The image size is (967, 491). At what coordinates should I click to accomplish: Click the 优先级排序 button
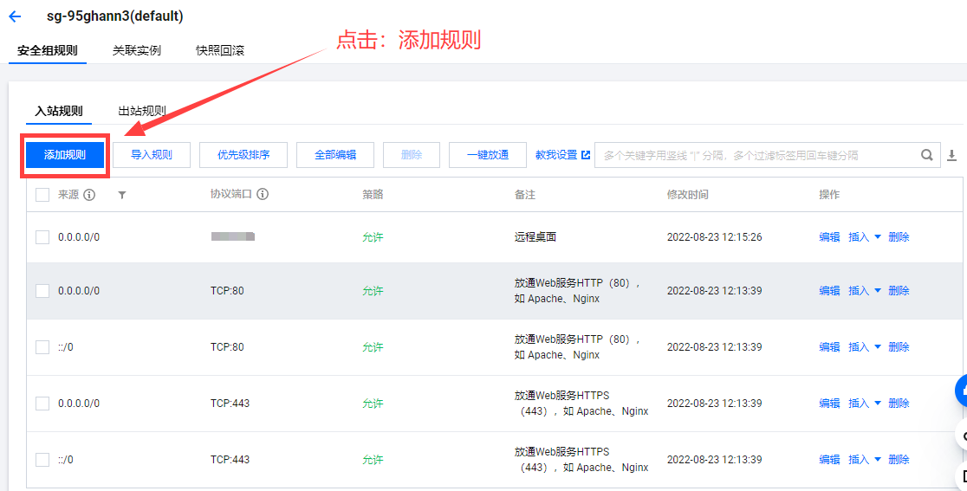point(243,155)
